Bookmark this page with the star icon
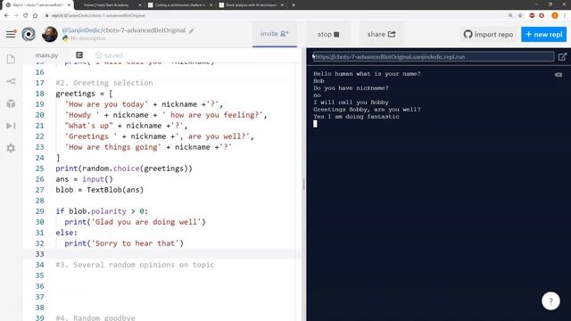571x321 pixels. [520, 16]
